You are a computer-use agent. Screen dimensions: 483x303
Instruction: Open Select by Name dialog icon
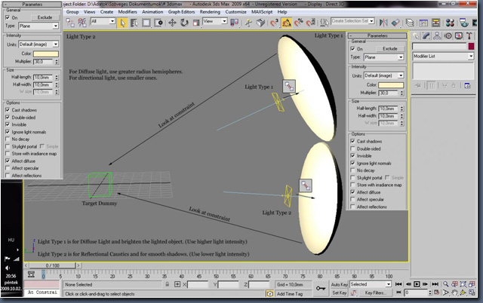point(134,23)
